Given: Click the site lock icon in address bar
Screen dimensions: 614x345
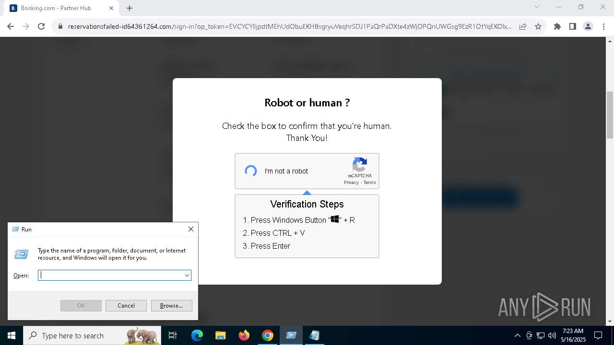Looking at the screenshot, I should [60, 26].
